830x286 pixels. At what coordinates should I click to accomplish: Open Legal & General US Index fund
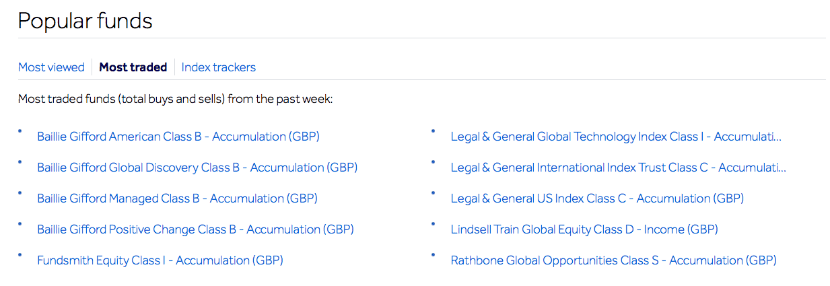[596, 199]
